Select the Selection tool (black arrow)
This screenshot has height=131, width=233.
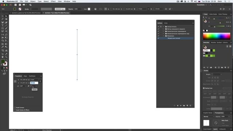(x=3, y=16)
